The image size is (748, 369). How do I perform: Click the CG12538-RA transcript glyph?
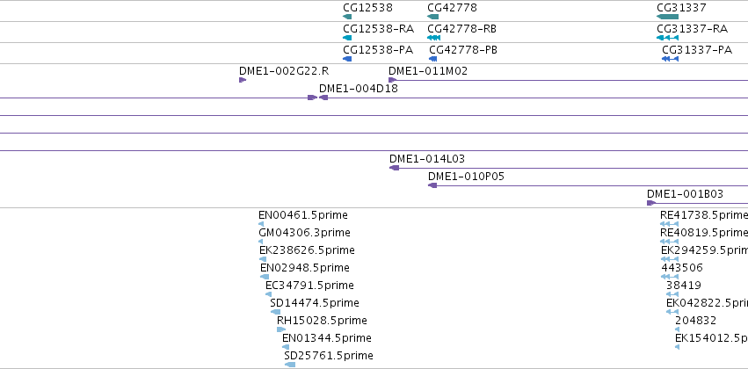pos(347,38)
